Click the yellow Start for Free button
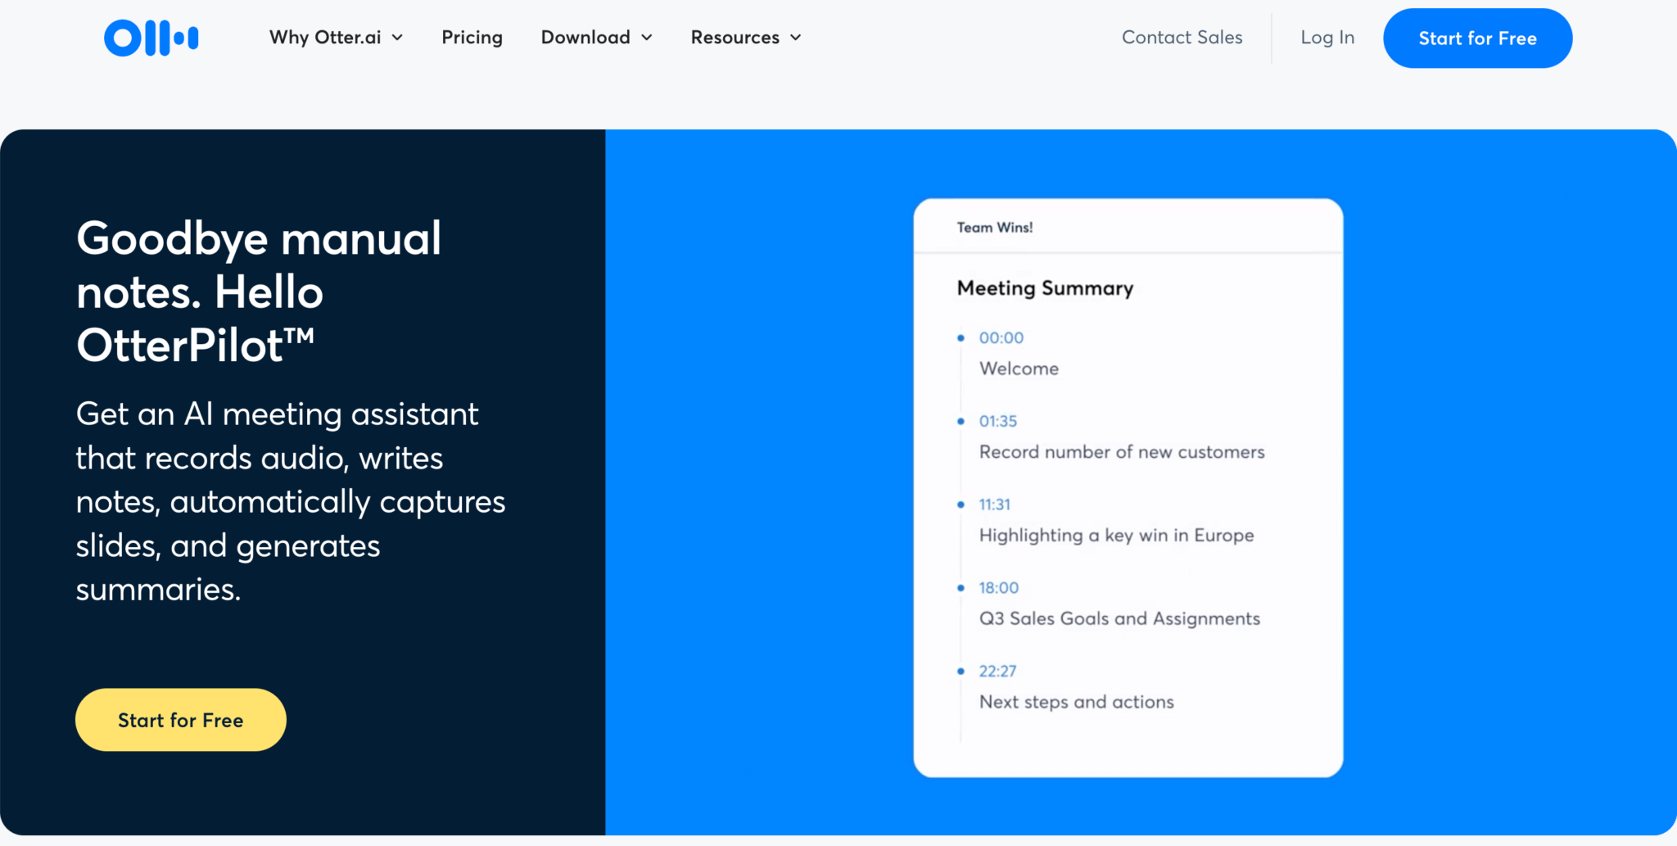The height and width of the screenshot is (846, 1677). [x=180, y=720]
